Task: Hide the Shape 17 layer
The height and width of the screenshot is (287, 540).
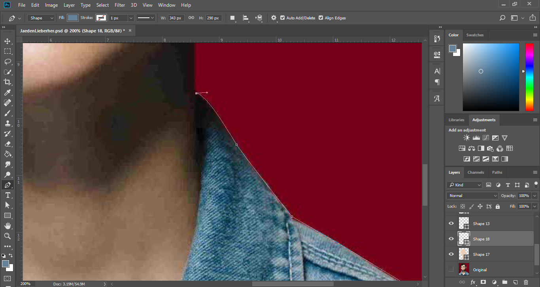Action: coord(451,254)
